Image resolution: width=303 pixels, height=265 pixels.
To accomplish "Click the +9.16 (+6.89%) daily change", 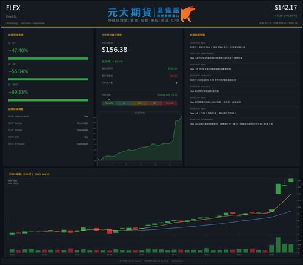I will (x=285, y=16).
